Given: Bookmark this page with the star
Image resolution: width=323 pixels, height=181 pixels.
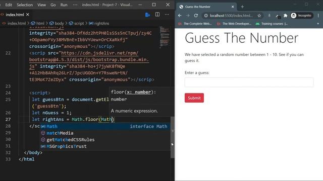Looking at the screenshot, I should [259, 16].
